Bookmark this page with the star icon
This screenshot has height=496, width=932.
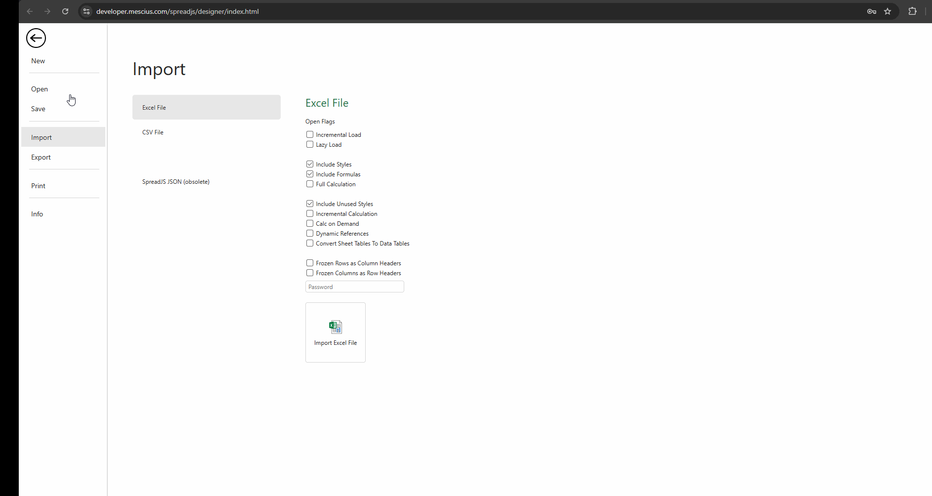[888, 11]
